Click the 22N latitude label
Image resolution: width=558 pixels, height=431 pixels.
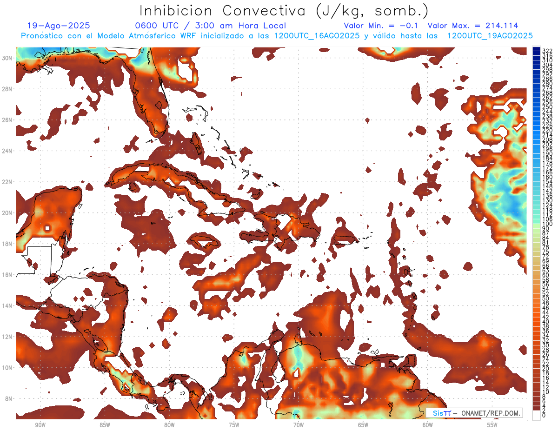[7, 182]
